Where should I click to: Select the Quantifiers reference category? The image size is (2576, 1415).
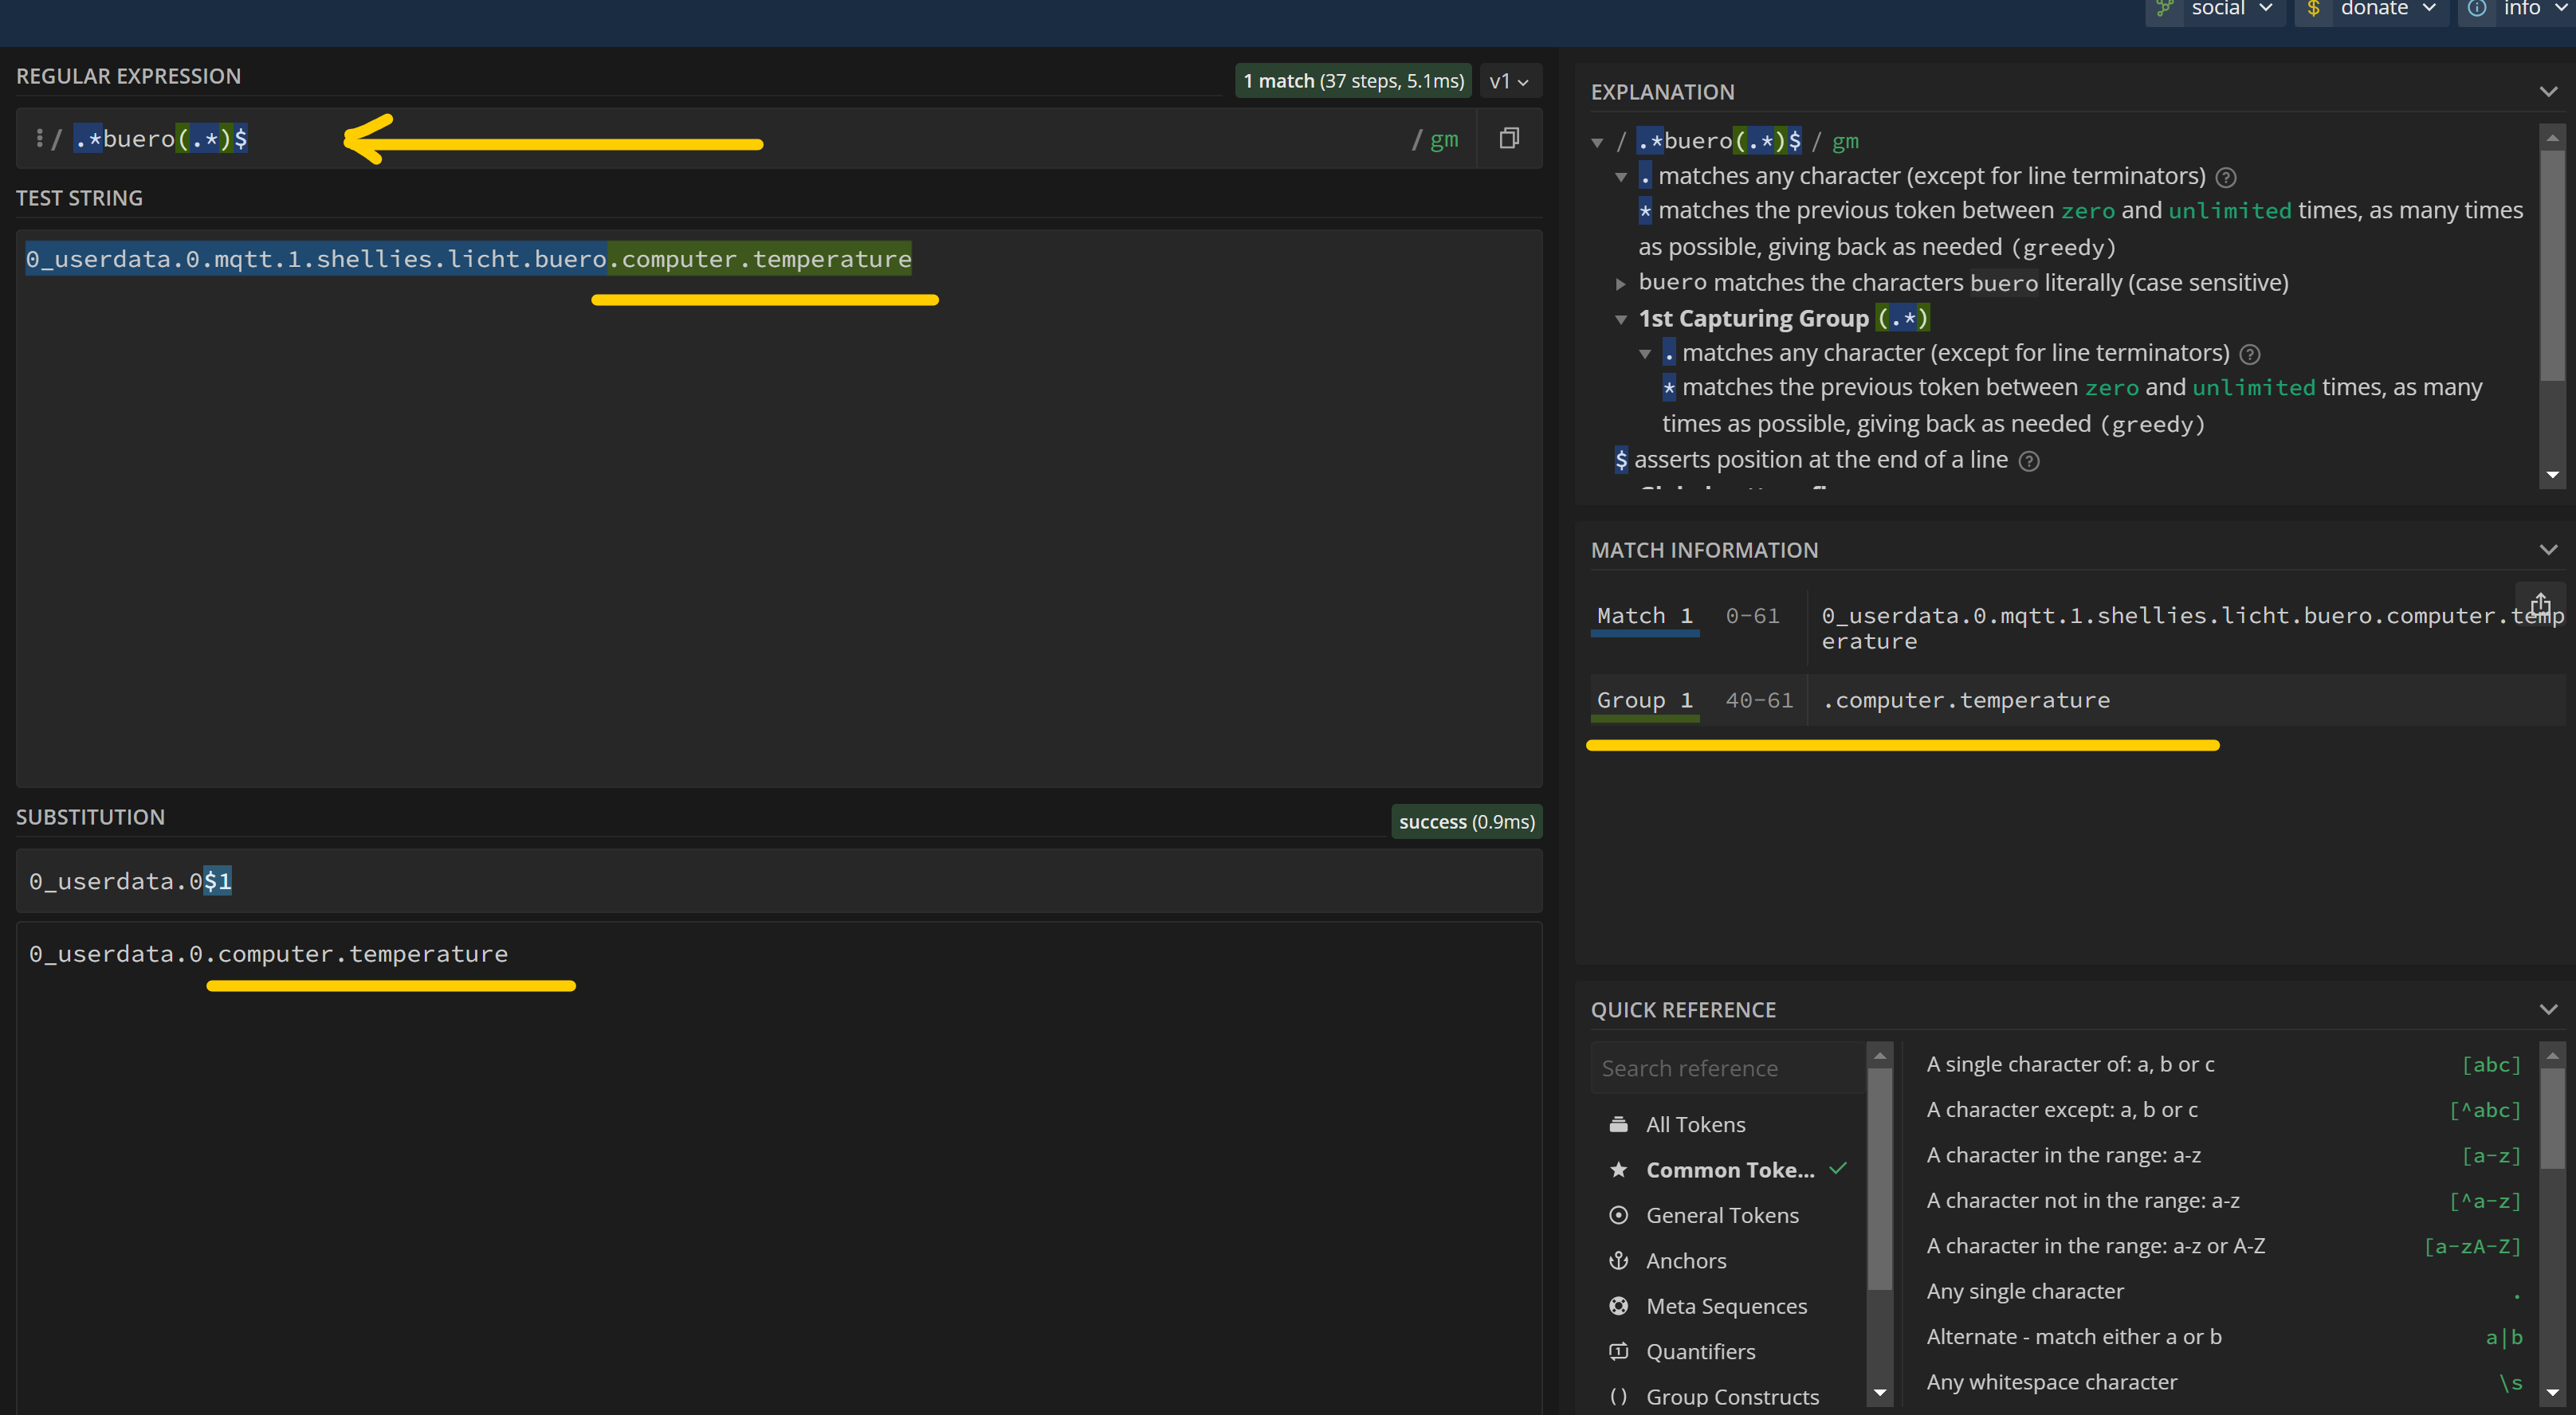pyautogui.click(x=1700, y=1351)
